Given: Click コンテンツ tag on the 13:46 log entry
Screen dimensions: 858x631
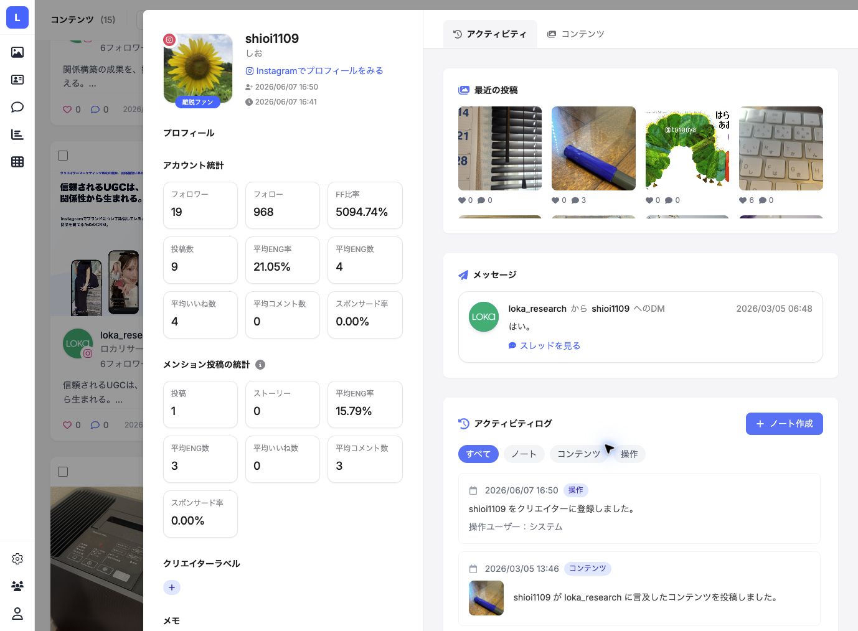Looking at the screenshot, I should tap(588, 569).
